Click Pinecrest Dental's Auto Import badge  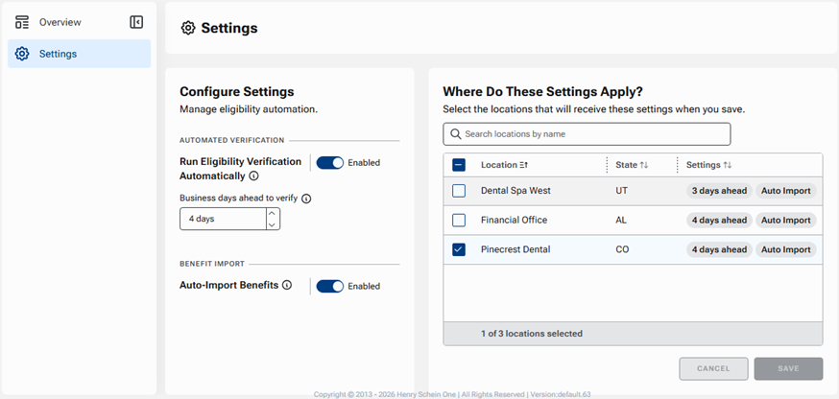coord(786,249)
